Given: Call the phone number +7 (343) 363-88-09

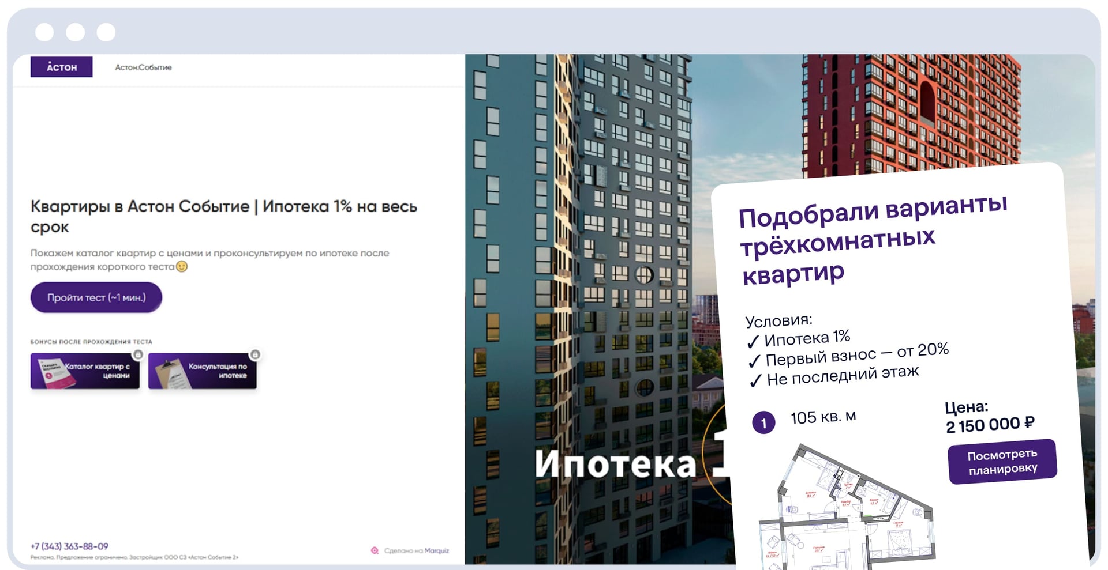Looking at the screenshot, I should click(x=69, y=546).
